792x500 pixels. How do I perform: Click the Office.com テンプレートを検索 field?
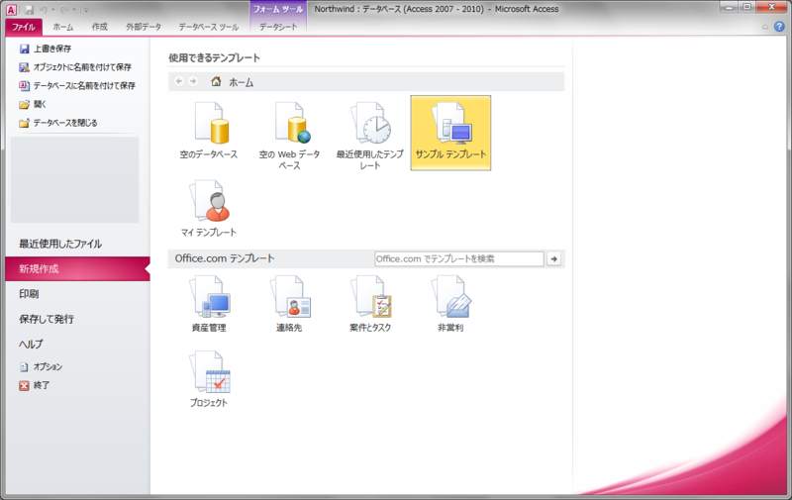(459, 258)
